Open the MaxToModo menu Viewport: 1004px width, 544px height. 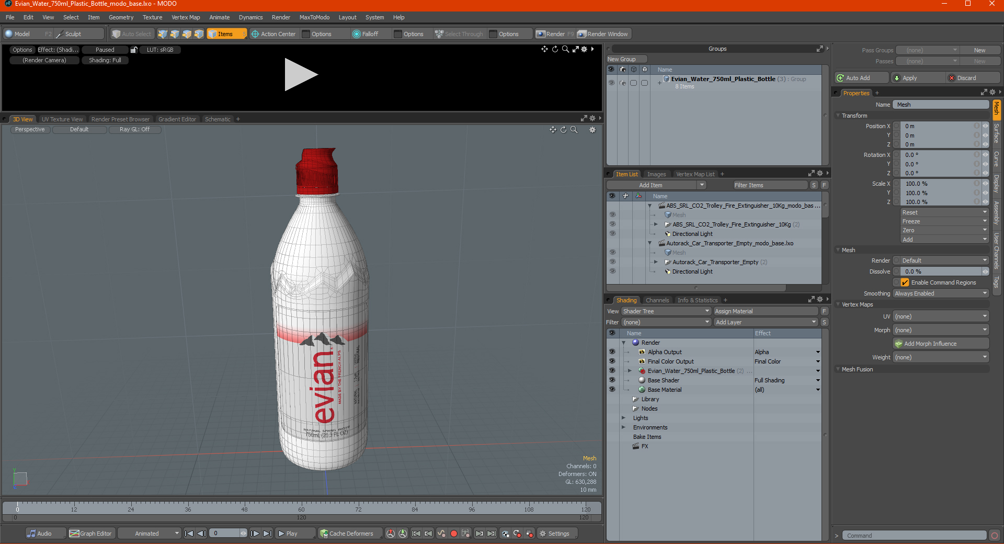click(x=314, y=17)
